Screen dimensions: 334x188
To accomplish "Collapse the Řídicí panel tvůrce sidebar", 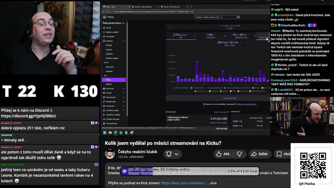I will (123, 23).
